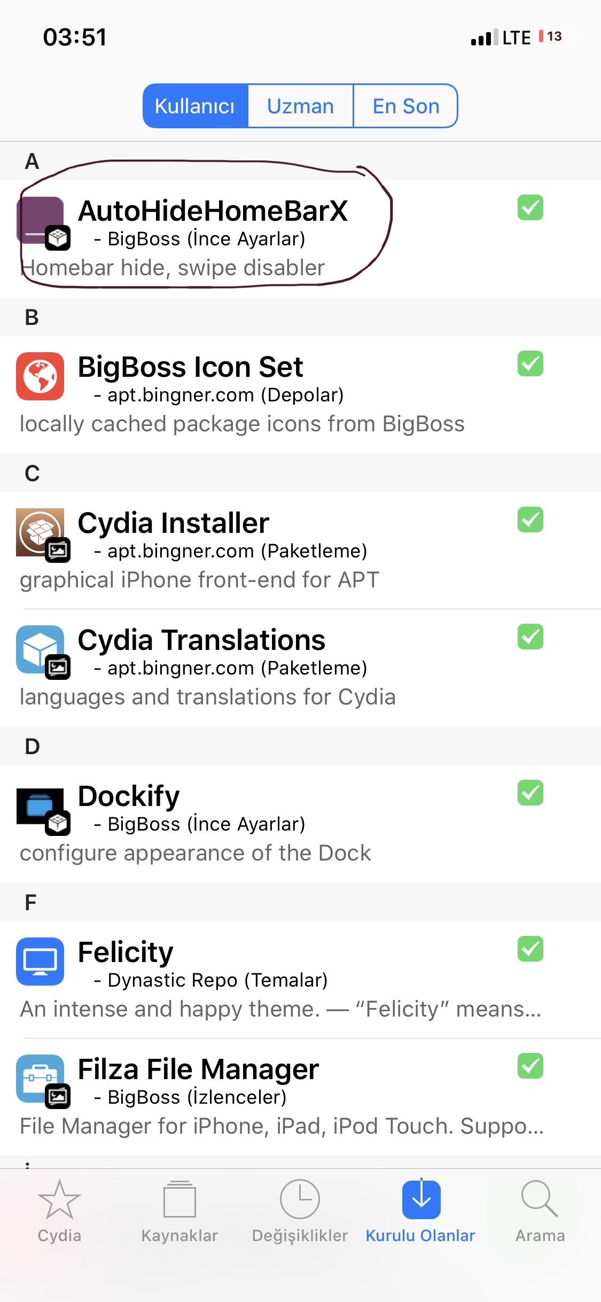Image resolution: width=601 pixels, height=1302 pixels.
Task: Open Kurulu Olanlar installed tab
Action: coord(420,1211)
